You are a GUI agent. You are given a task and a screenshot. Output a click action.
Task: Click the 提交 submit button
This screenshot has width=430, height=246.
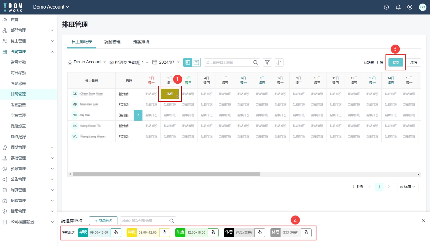(x=396, y=62)
